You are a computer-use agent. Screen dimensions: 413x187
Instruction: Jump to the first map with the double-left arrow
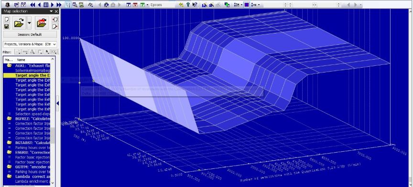[x=33, y=5]
